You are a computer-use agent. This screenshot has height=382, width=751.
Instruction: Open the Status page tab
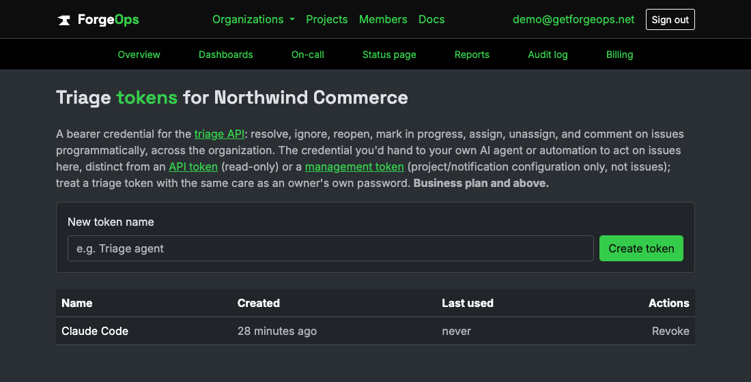pyautogui.click(x=389, y=55)
